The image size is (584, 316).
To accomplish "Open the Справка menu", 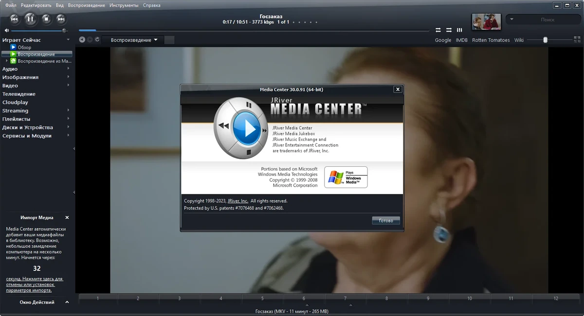I will click(x=152, y=5).
